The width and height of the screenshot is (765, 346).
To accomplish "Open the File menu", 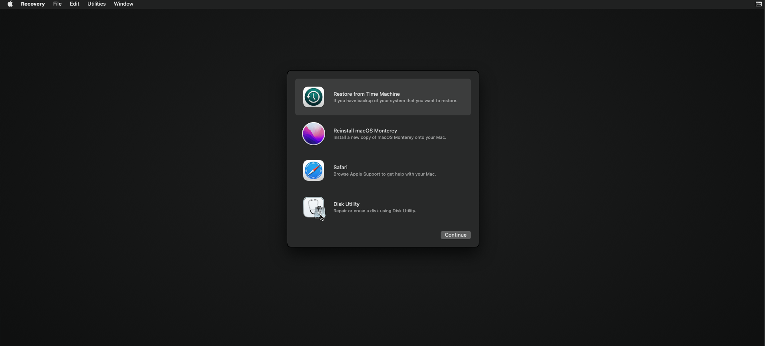I will pyautogui.click(x=58, y=4).
